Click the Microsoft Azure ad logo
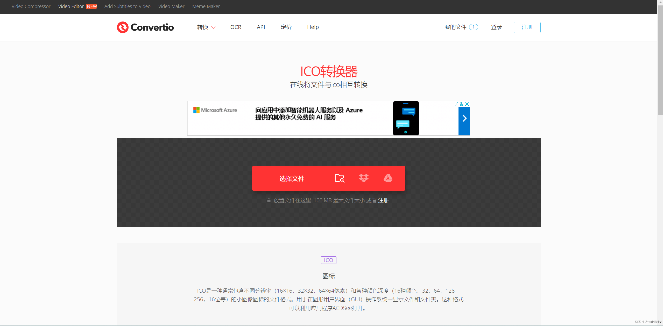 [215, 110]
